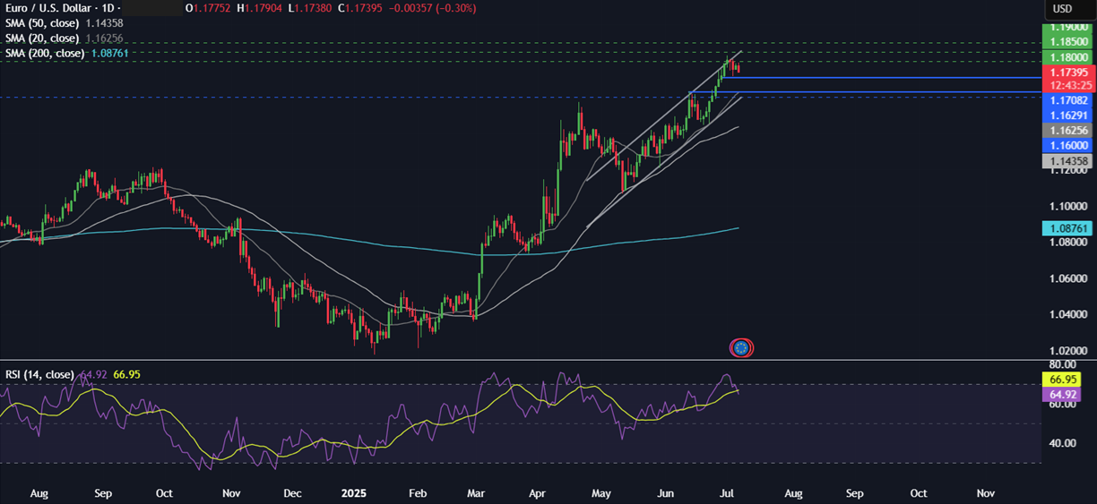
Task: Click the 12:43:25 countdown timer label
Action: point(1068,85)
